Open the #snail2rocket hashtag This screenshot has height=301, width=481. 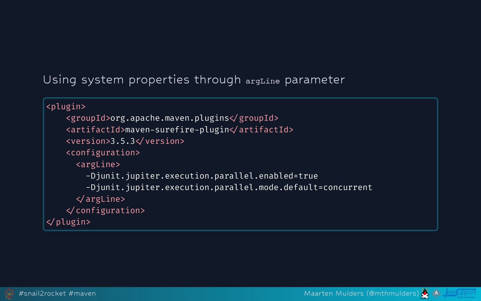(42, 293)
